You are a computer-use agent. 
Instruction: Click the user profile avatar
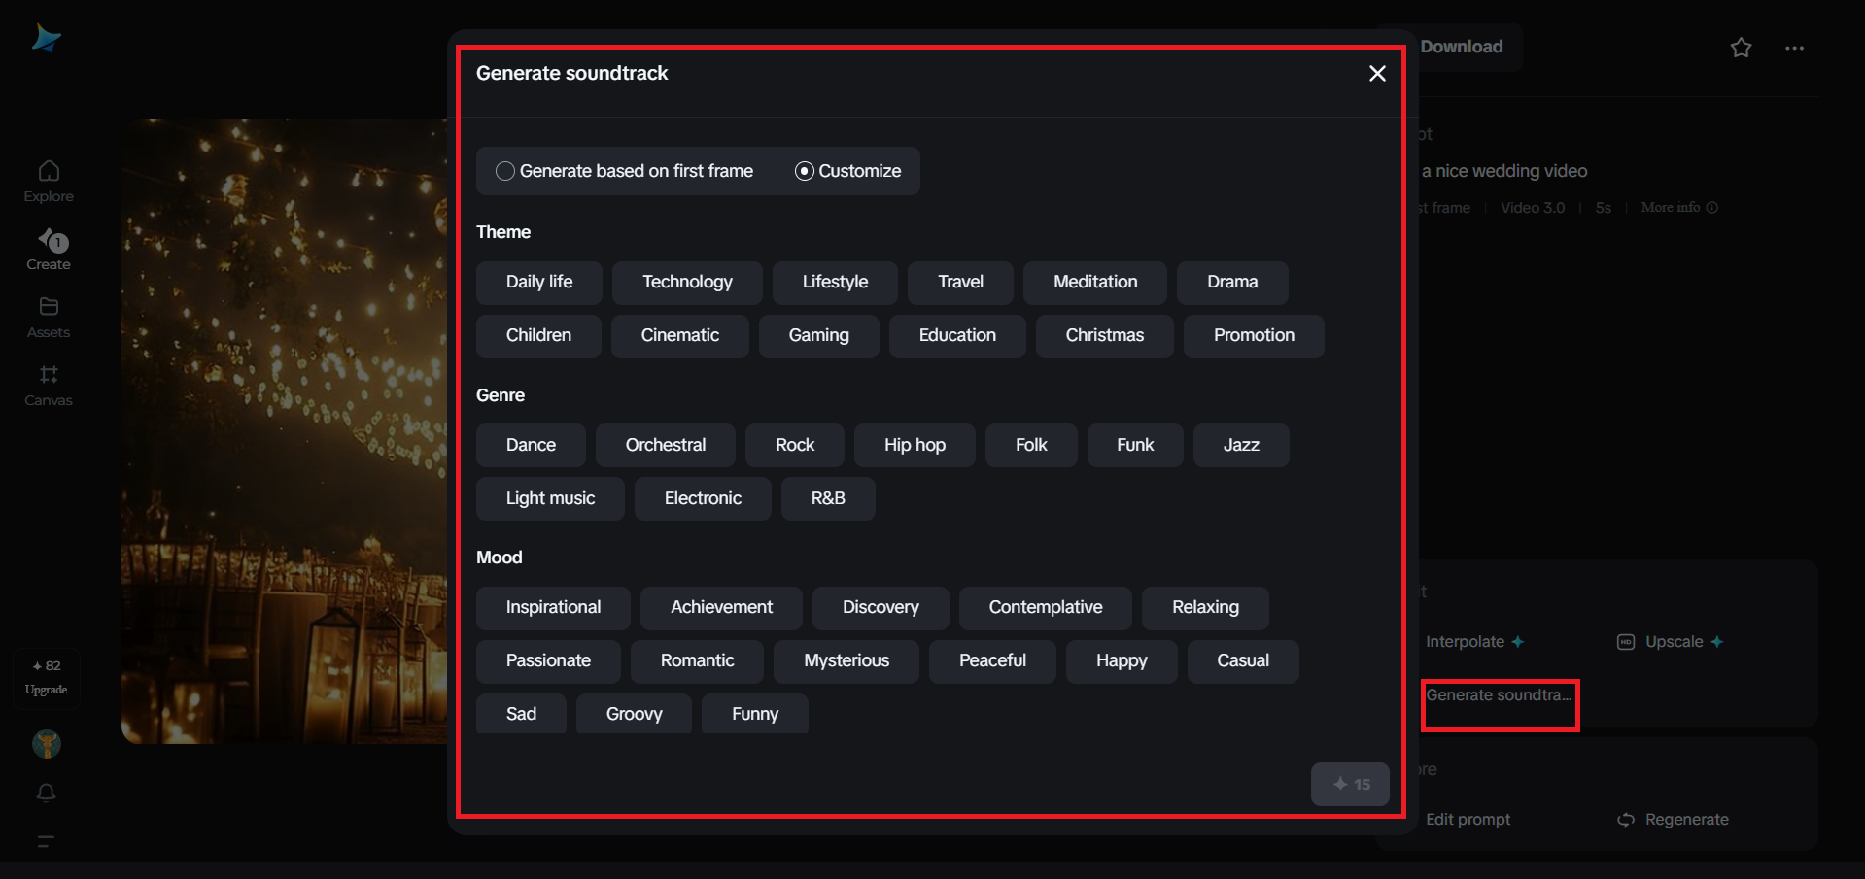(x=47, y=744)
